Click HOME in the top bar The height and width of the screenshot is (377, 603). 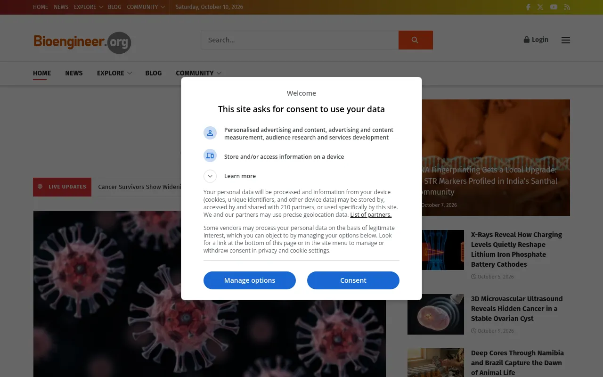click(41, 7)
